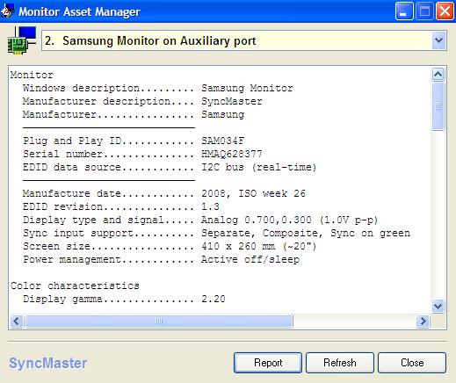Open the monitor selection dropdown arrow
The image size is (456, 383).
tap(438, 40)
